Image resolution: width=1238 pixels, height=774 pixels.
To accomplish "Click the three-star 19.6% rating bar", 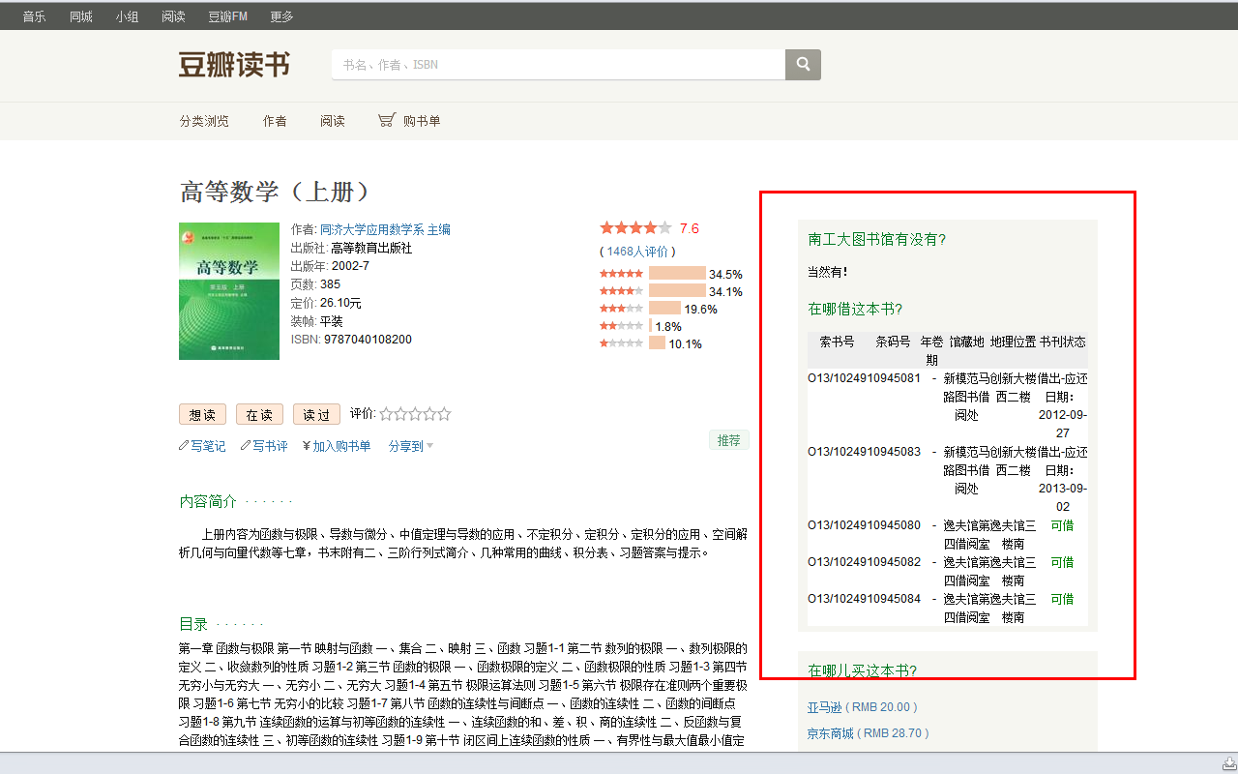I will (x=665, y=309).
